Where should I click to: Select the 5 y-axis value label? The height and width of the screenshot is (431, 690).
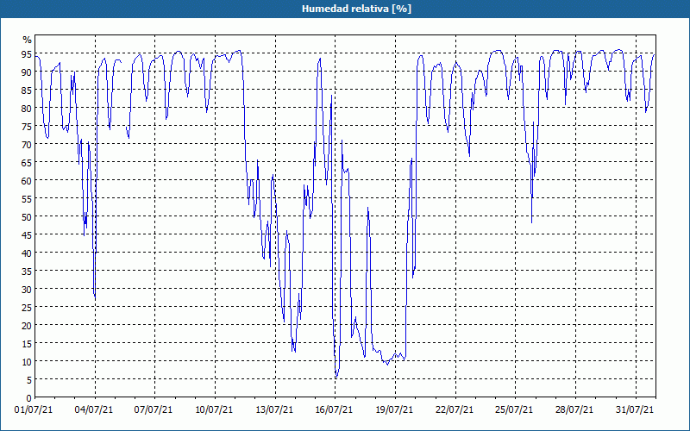(29, 380)
